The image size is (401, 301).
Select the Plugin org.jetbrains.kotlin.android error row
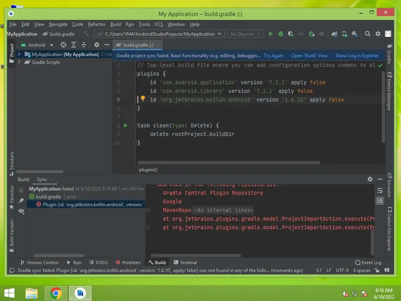[x=86, y=204]
